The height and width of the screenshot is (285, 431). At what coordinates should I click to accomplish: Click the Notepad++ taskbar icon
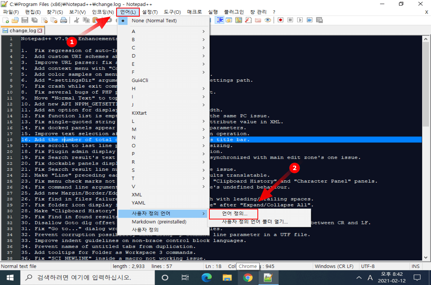[x=268, y=278]
